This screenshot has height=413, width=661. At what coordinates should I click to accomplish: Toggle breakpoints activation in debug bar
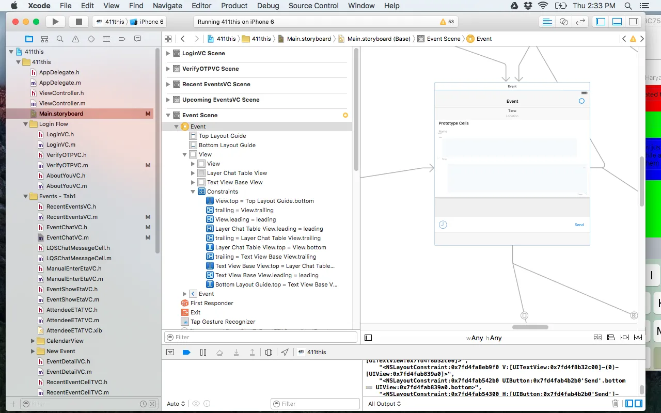pos(186,352)
